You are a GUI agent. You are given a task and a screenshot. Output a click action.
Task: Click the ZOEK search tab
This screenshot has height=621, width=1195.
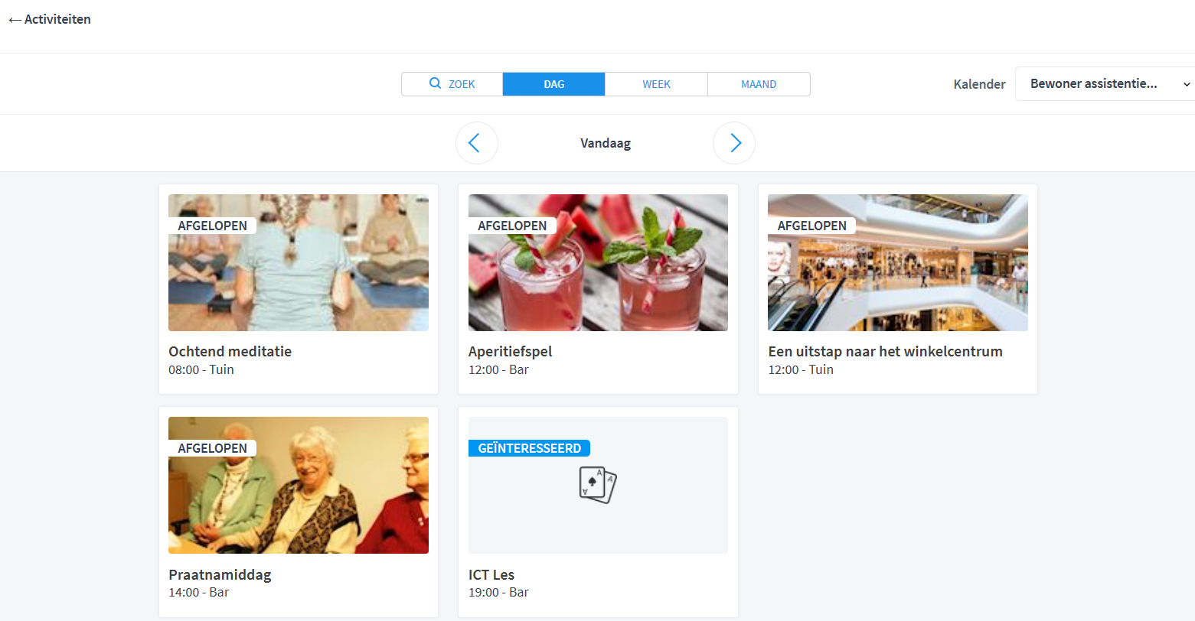[452, 84]
